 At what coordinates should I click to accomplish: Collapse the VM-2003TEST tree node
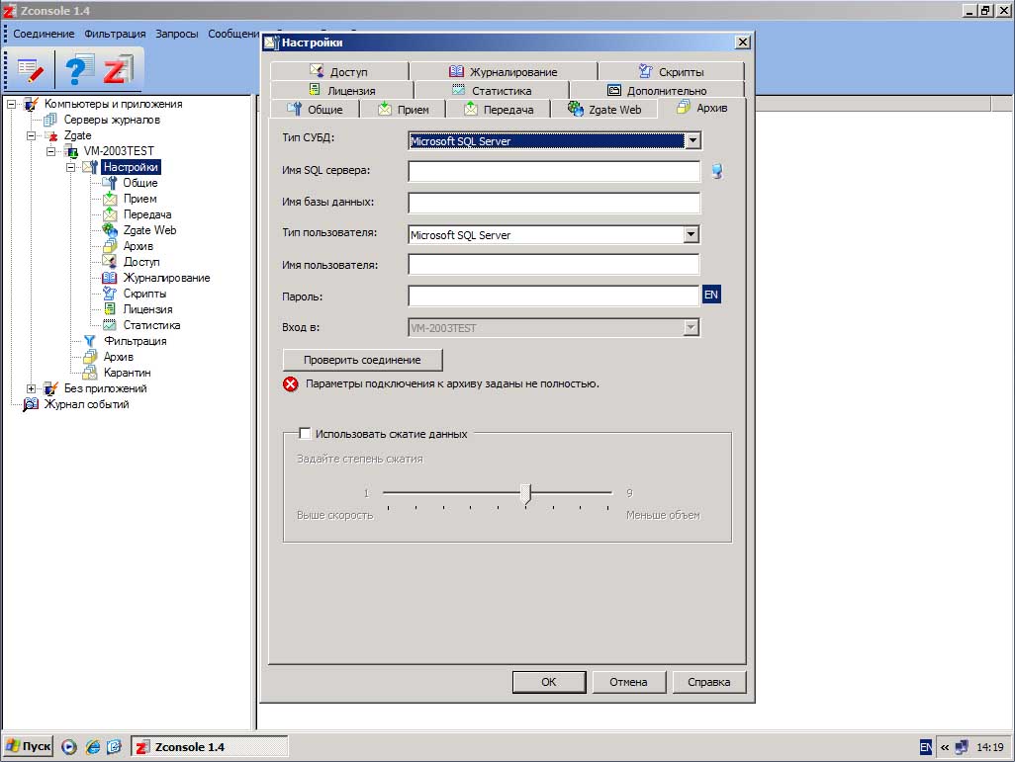[50, 151]
